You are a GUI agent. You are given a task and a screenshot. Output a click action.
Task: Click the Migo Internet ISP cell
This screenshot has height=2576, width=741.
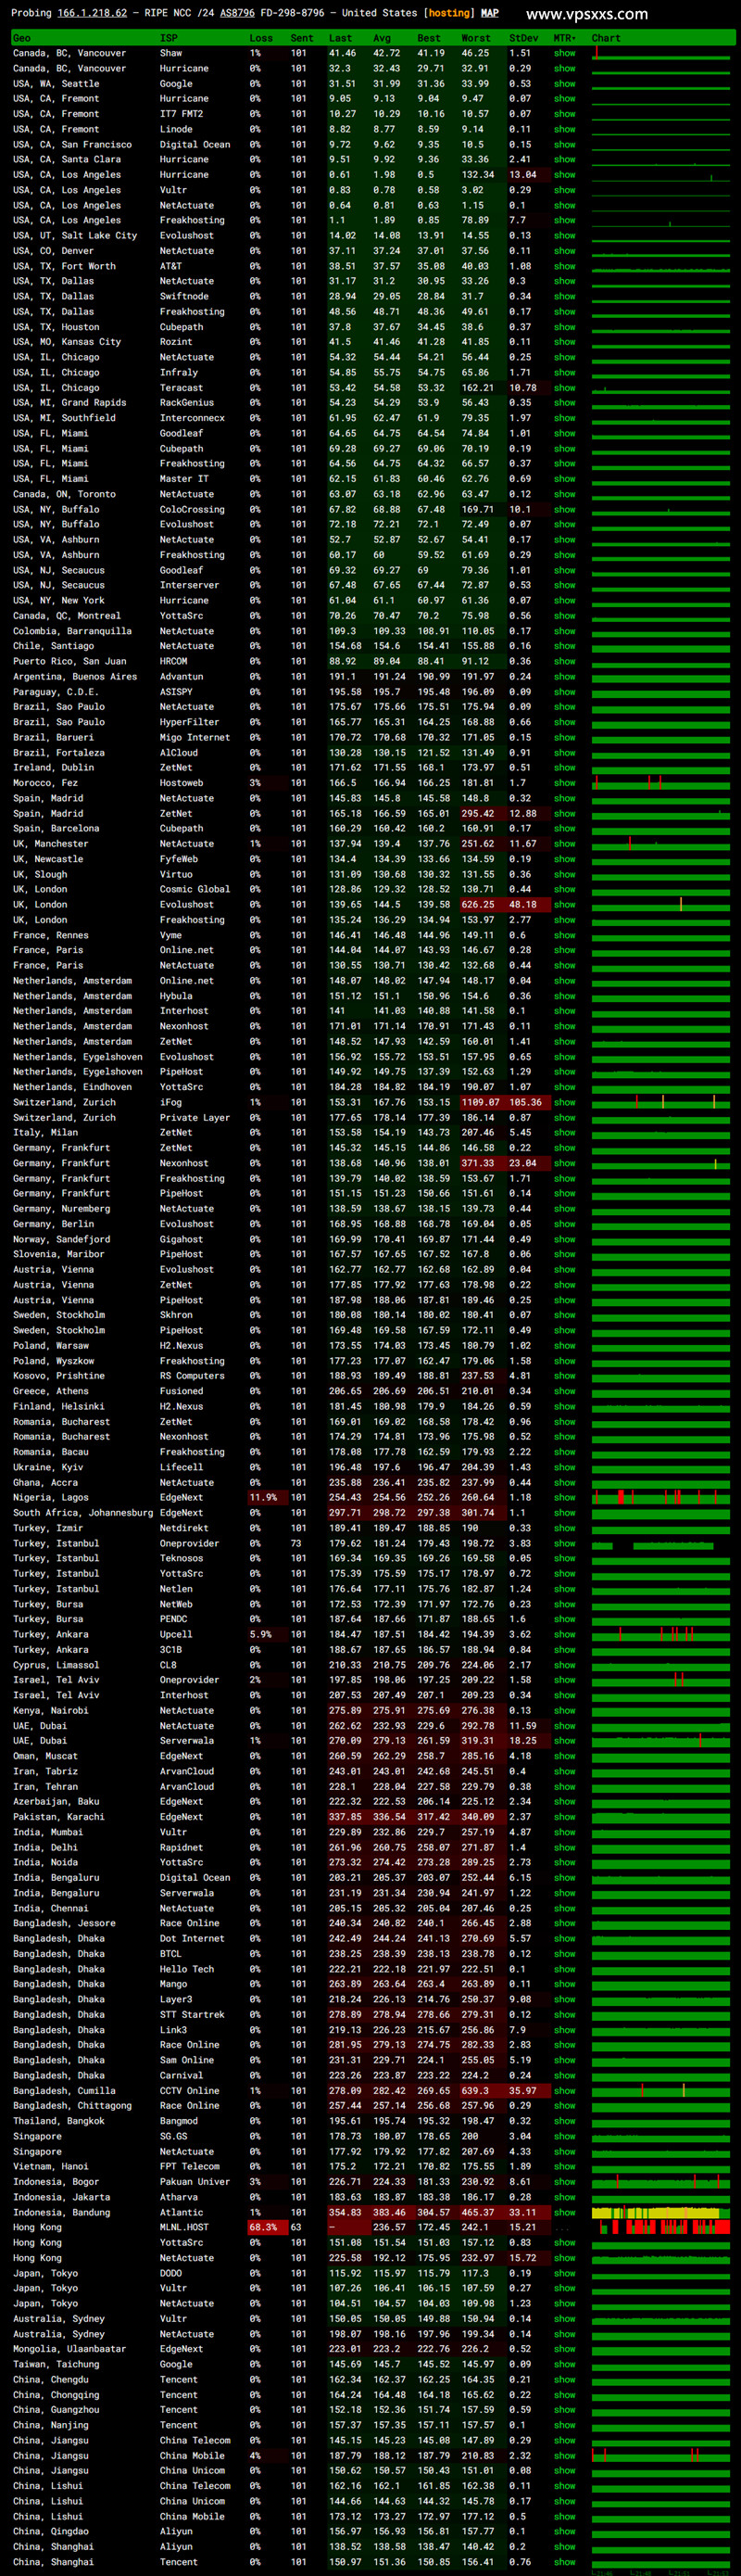click(195, 737)
